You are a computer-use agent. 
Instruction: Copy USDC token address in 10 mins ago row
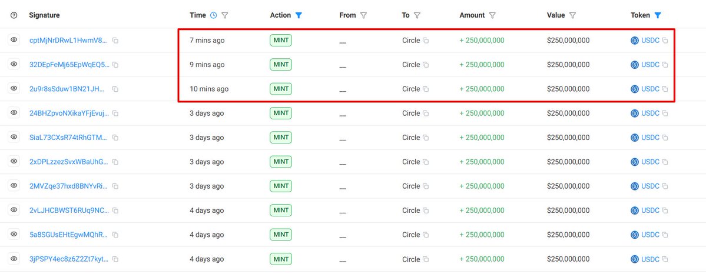[x=665, y=89]
